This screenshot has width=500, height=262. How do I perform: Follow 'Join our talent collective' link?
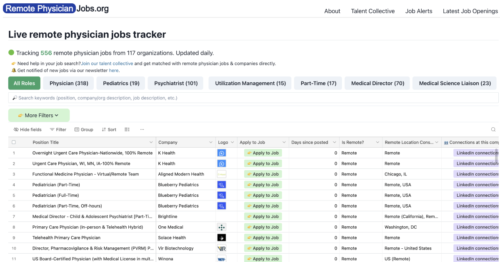coord(107,64)
